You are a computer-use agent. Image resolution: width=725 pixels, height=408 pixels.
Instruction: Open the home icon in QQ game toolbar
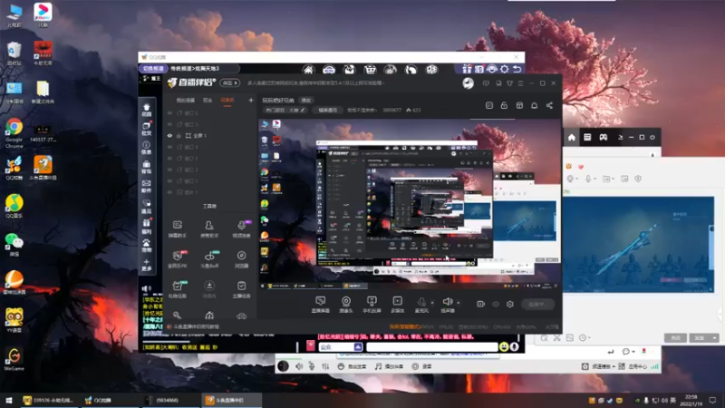click(308, 70)
